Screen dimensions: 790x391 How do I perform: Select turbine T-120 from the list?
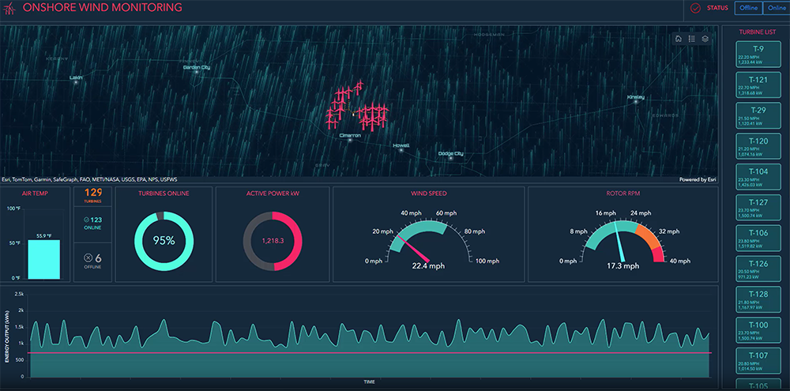[x=758, y=145]
